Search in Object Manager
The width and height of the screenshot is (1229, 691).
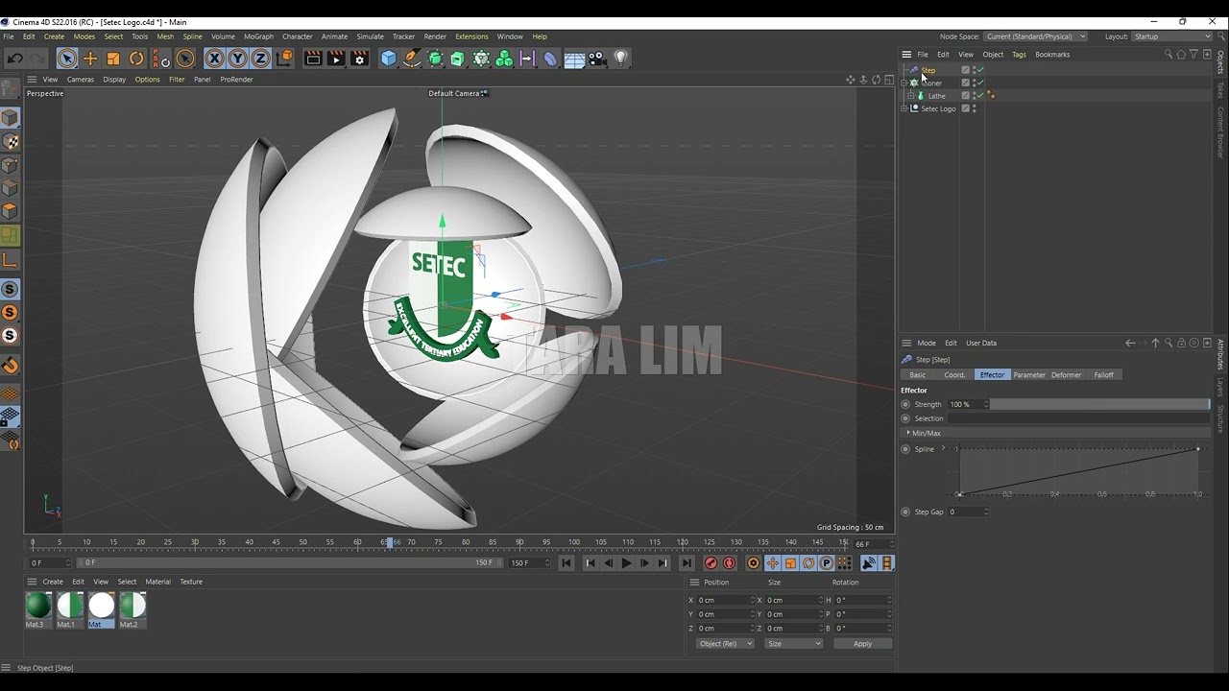(1169, 55)
